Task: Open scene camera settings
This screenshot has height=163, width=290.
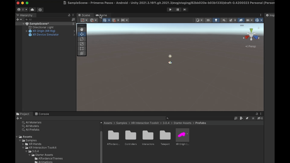Action: click(x=249, y=20)
